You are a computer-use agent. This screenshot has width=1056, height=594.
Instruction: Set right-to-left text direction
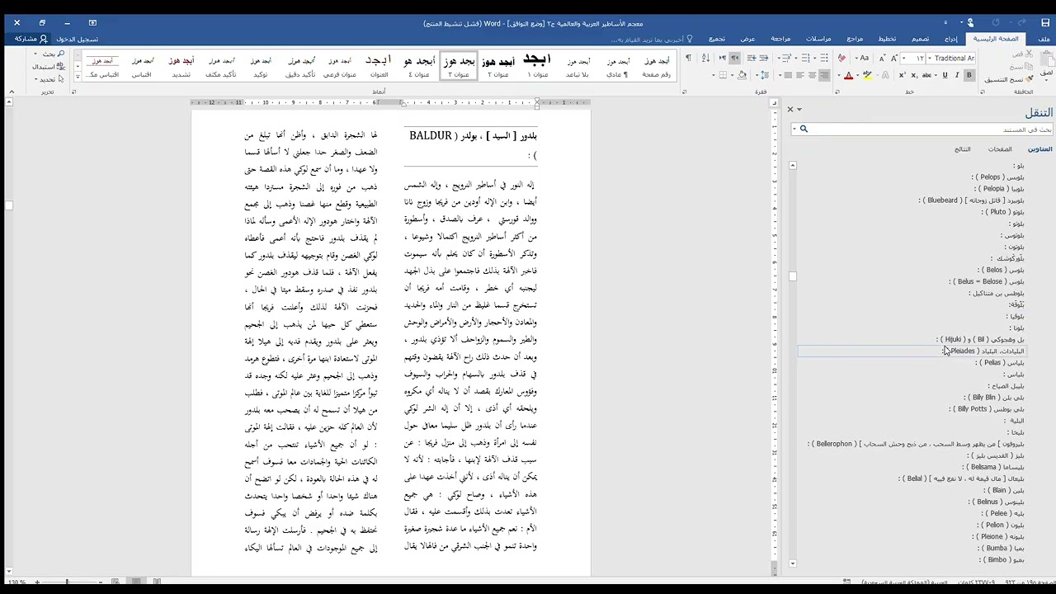pos(735,58)
